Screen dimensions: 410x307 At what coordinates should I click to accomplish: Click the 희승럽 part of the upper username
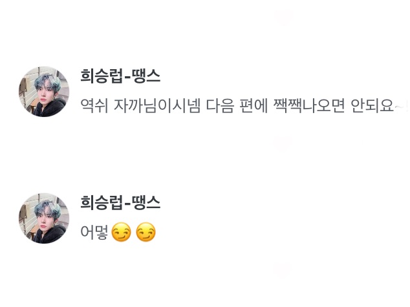tap(101, 76)
